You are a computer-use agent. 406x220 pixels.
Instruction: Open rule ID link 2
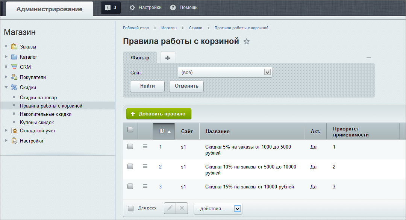[x=160, y=167]
